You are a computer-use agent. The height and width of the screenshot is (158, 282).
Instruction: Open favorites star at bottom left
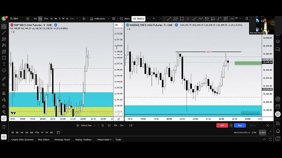(4, 137)
